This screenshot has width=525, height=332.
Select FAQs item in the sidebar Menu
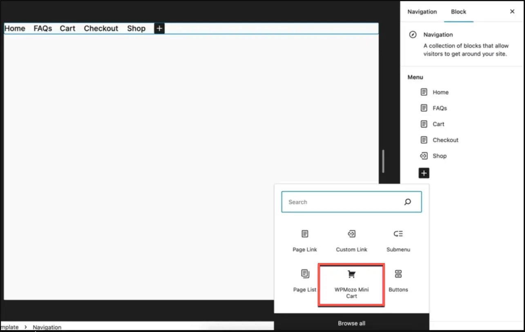(440, 108)
